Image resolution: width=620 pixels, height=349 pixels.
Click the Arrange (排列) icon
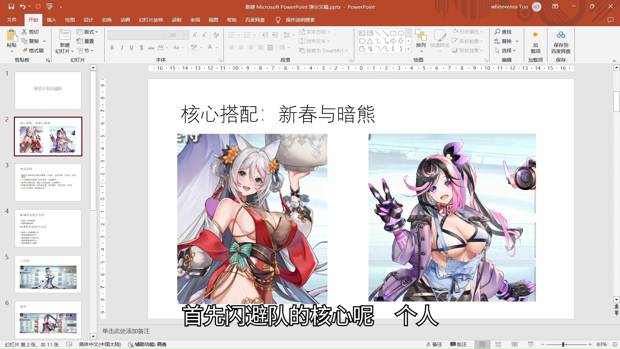(x=421, y=35)
